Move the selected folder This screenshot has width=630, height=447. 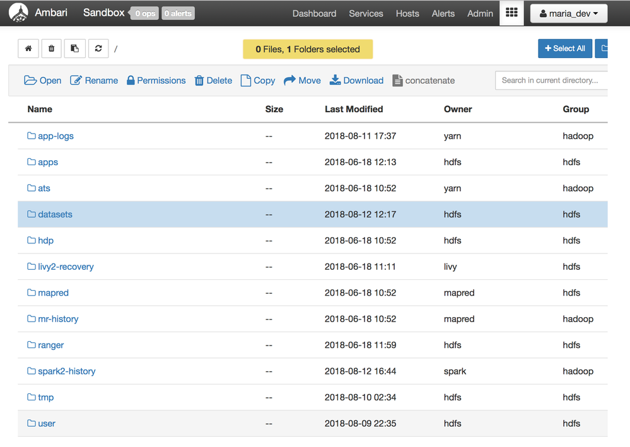click(x=302, y=81)
